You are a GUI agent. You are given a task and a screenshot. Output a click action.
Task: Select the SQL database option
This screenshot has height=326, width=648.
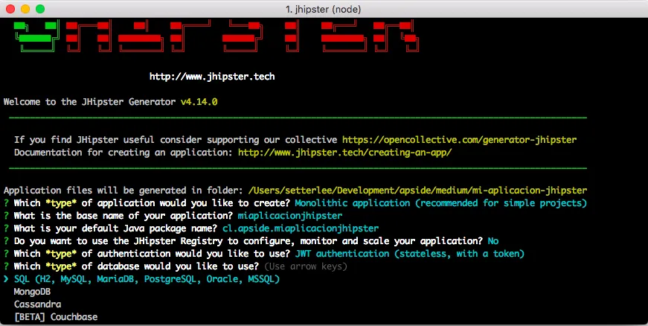coord(147,279)
